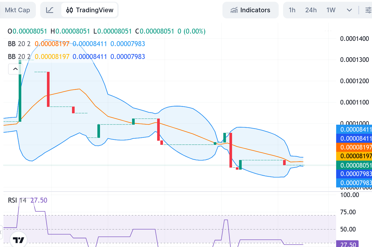Set the chart interval to 1W
This screenshot has height=247, width=372.
(x=331, y=10)
